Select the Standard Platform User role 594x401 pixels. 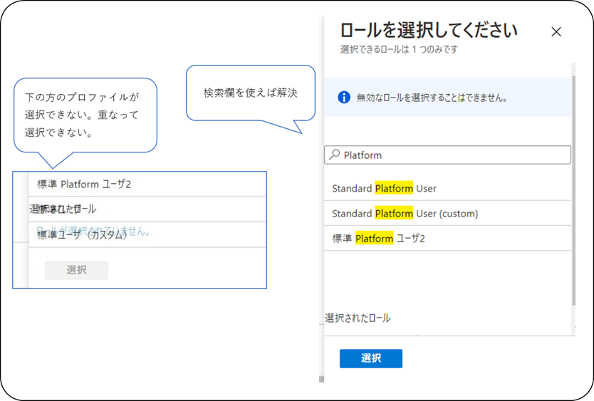click(447, 188)
